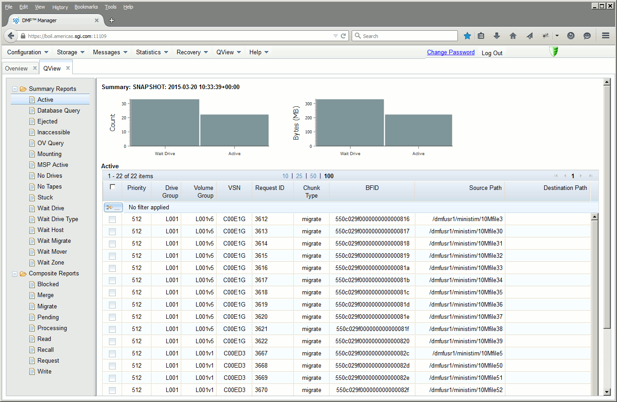Go to the last page of results
The height and width of the screenshot is (402, 617).
(590, 176)
